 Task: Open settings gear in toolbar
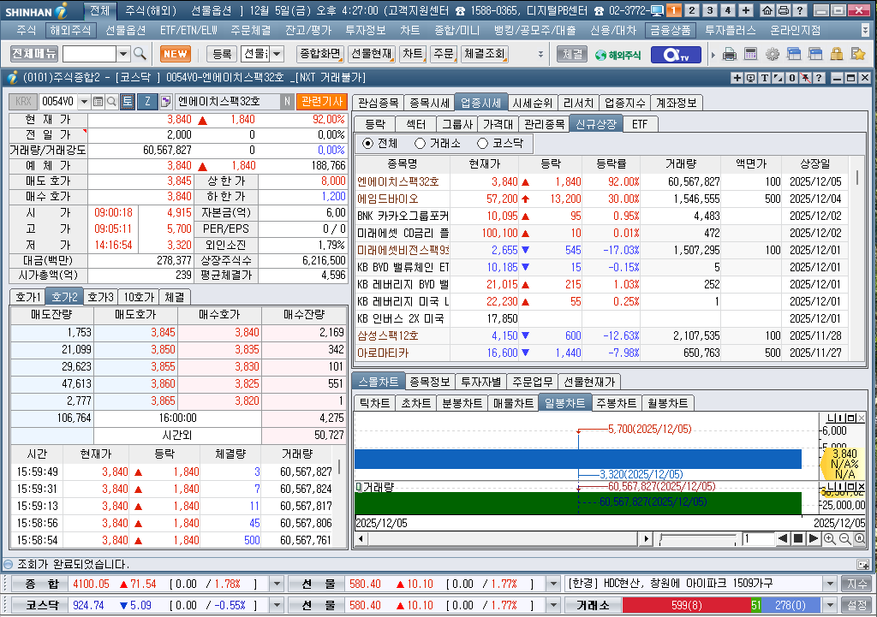click(x=773, y=54)
